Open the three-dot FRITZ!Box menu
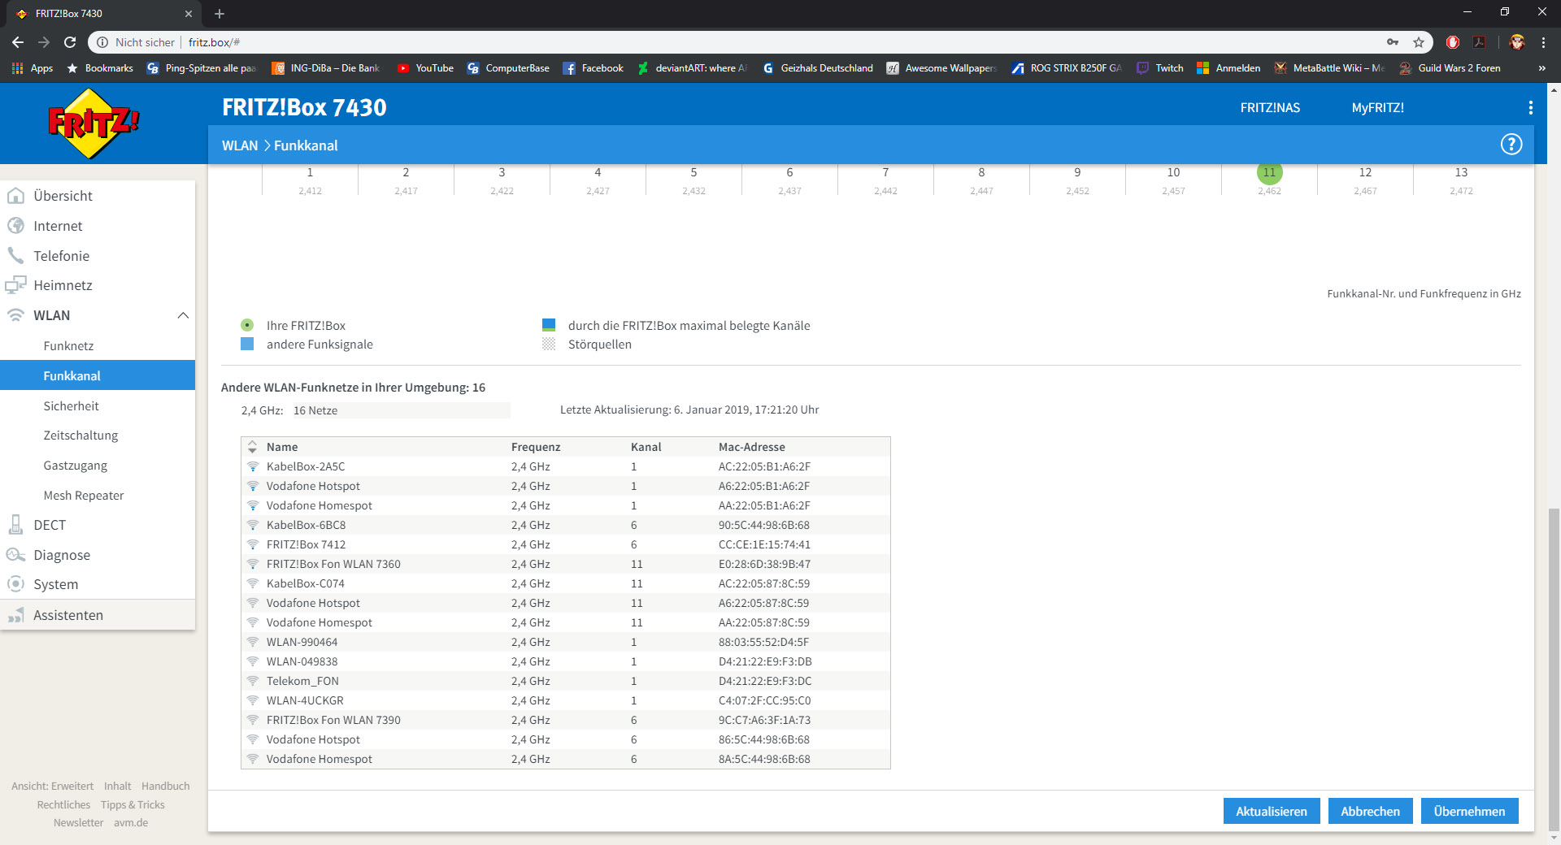This screenshot has height=845, width=1561. pyautogui.click(x=1530, y=107)
